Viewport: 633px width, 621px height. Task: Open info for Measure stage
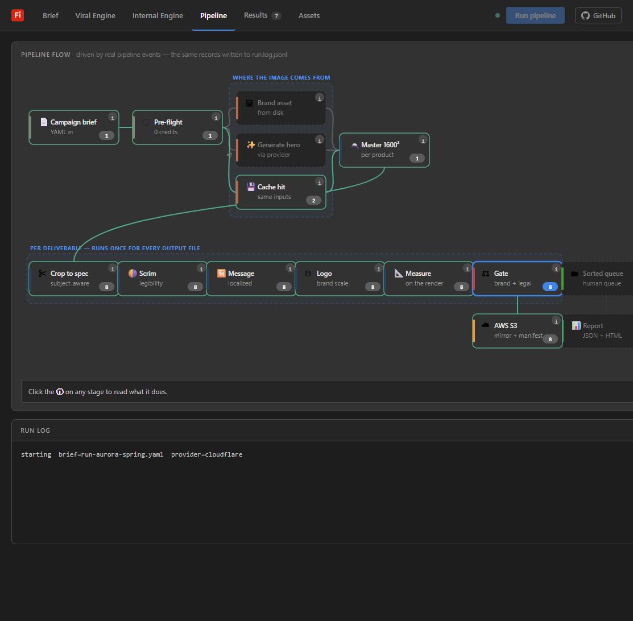click(467, 269)
